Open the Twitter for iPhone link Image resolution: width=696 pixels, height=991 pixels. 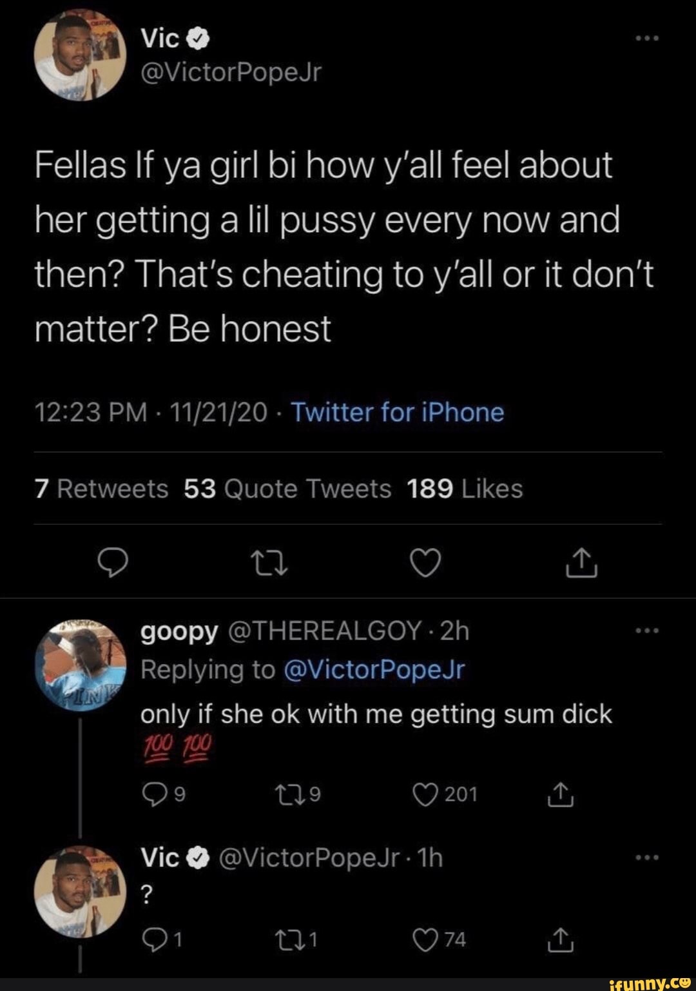point(398,412)
